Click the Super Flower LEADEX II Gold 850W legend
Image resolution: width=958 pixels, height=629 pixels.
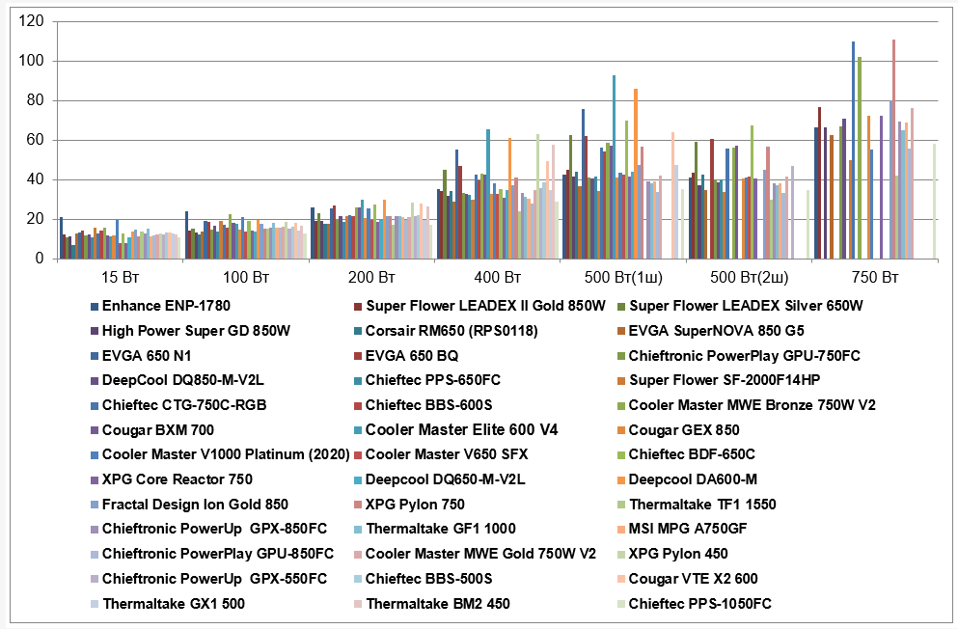(x=479, y=306)
